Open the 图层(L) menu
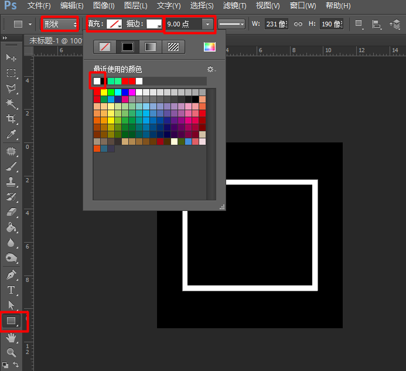Image resolution: width=406 pixels, height=371 pixels. point(136,5)
